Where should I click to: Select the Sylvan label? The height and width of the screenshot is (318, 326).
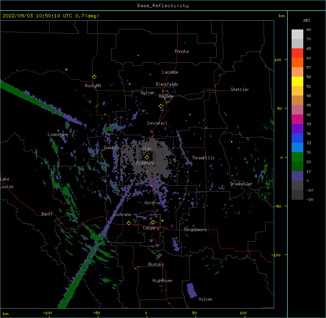[147, 93]
